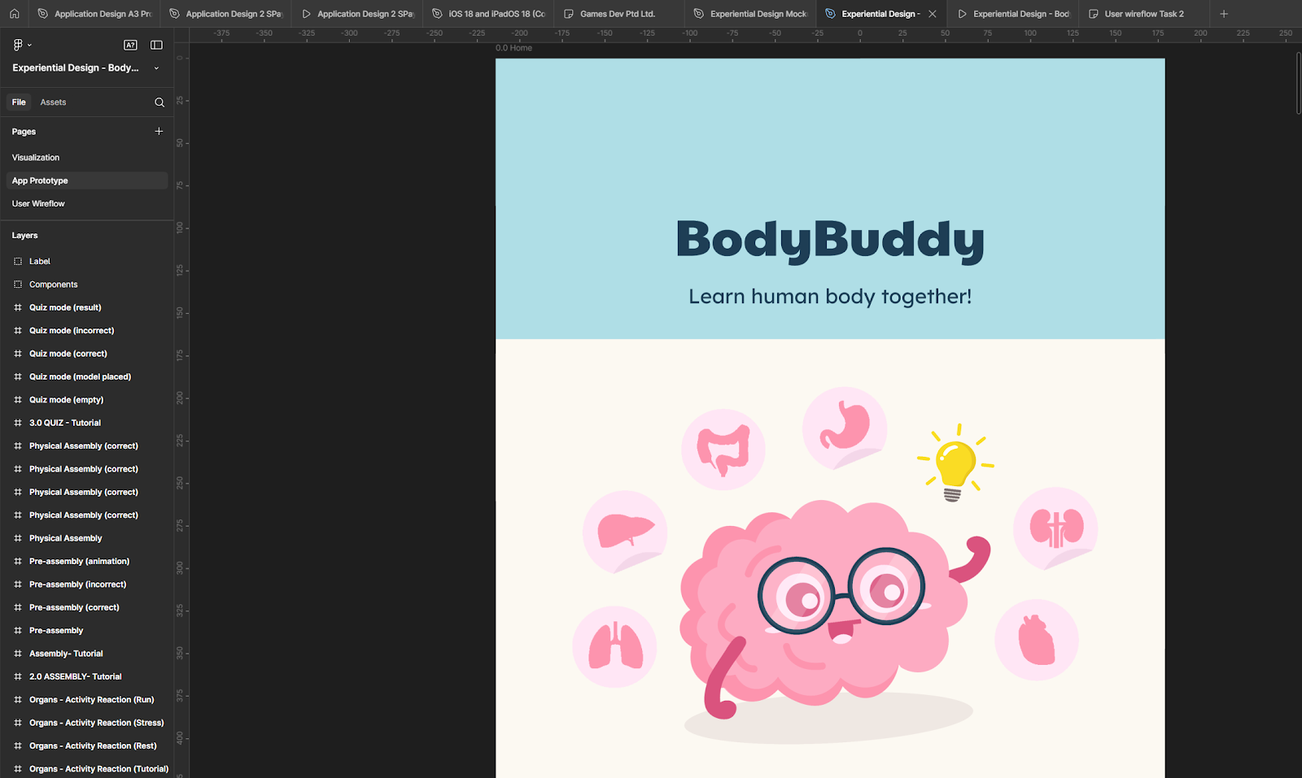Select the liver organ icon on canvas

tap(625, 532)
